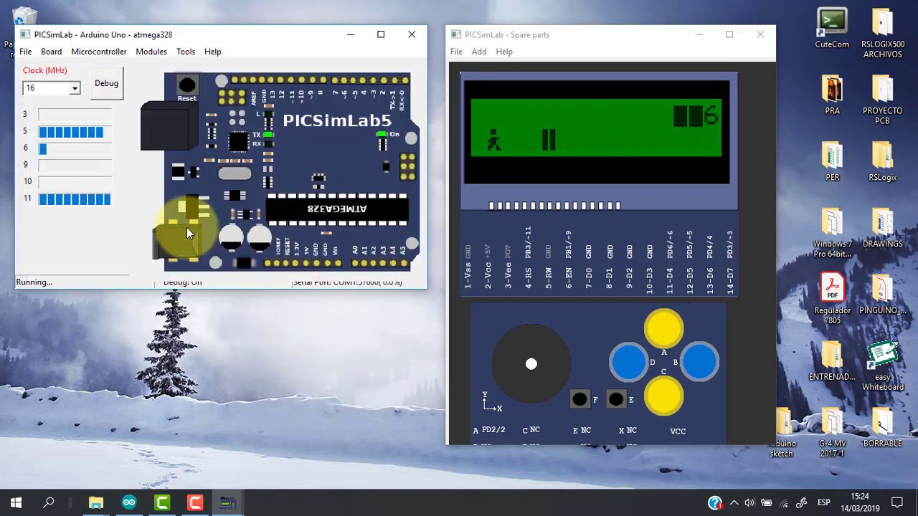Select ENTRENAD... desktop folder
The height and width of the screenshot is (516, 918).
coord(832,361)
